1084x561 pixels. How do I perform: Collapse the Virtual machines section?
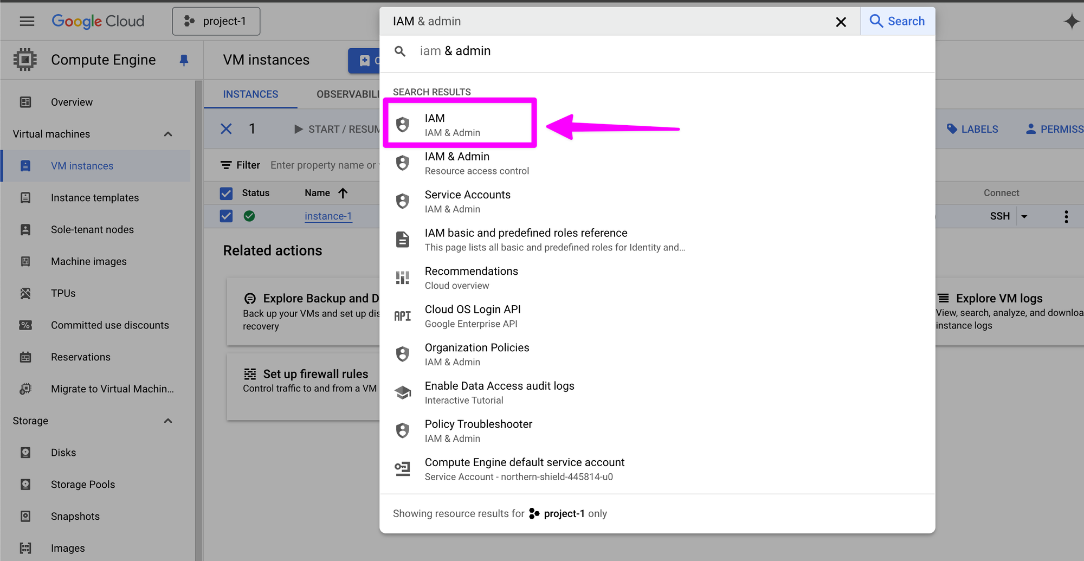click(168, 134)
